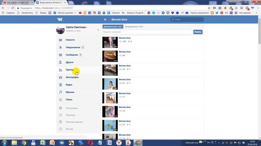This screenshot has height=146, width=261.
Task: Expand profile with the chevron arrow
Action: point(98,30)
